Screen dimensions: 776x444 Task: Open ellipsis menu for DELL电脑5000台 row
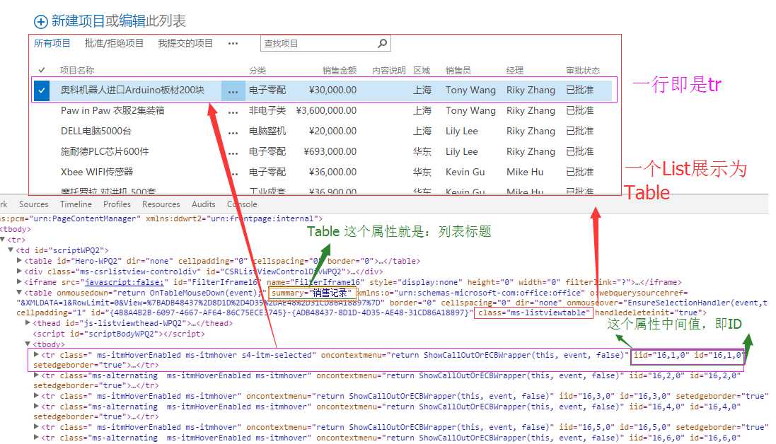233,133
